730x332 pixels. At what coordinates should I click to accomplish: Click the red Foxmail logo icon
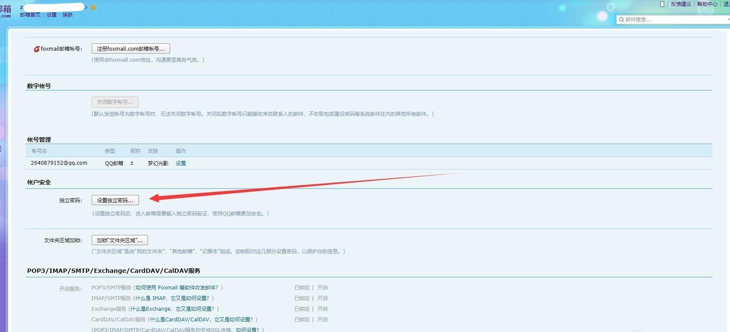click(x=37, y=49)
